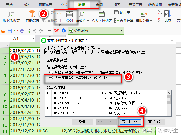Save the file with the floppy icon

point(10,31)
